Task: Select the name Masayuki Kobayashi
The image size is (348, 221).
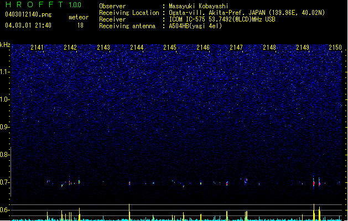Action: [x=199, y=6]
